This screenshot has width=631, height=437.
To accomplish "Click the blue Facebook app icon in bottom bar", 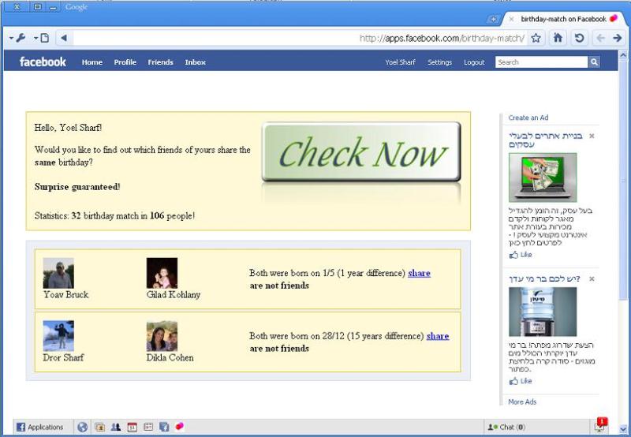I will click(x=164, y=427).
